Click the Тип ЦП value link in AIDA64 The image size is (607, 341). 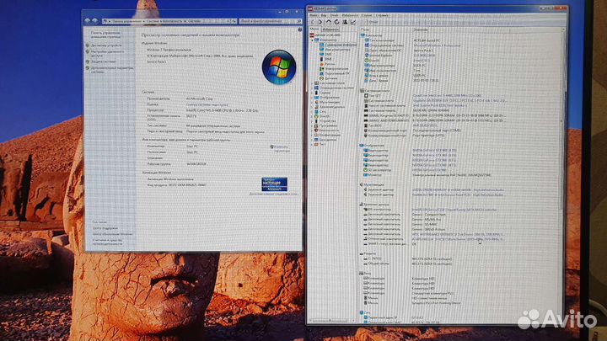(447, 95)
